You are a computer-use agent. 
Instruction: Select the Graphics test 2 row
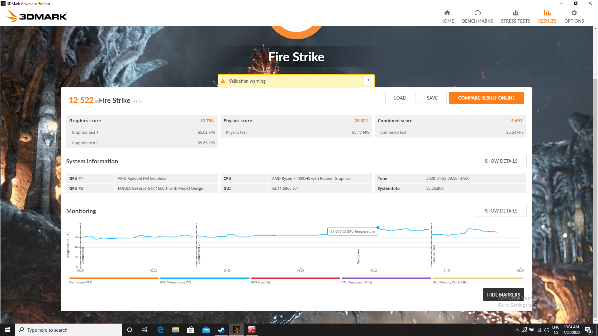(x=142, y=143)
